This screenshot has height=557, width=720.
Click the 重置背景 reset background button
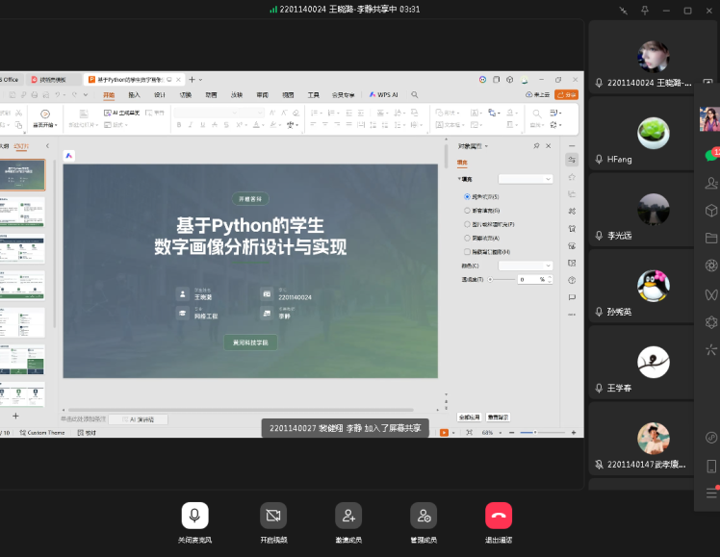pos(498,418)
